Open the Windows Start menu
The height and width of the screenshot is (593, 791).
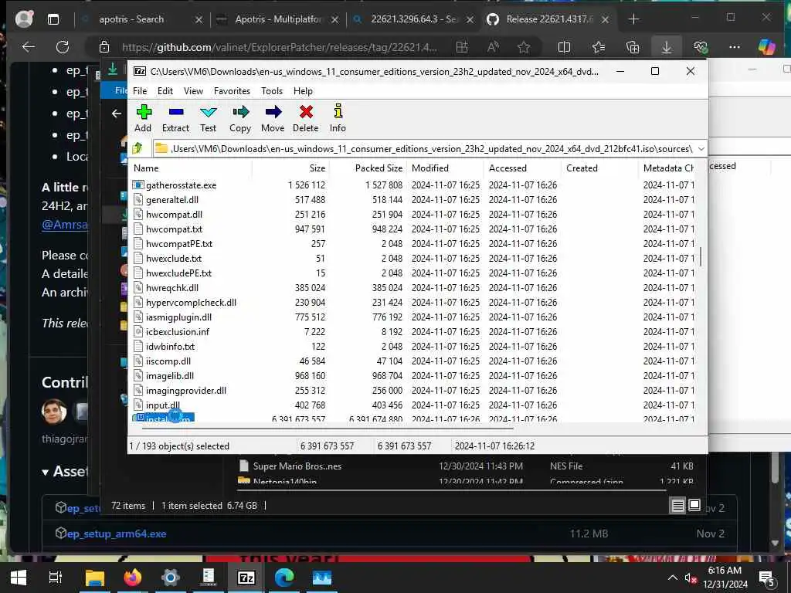[19, 577]
